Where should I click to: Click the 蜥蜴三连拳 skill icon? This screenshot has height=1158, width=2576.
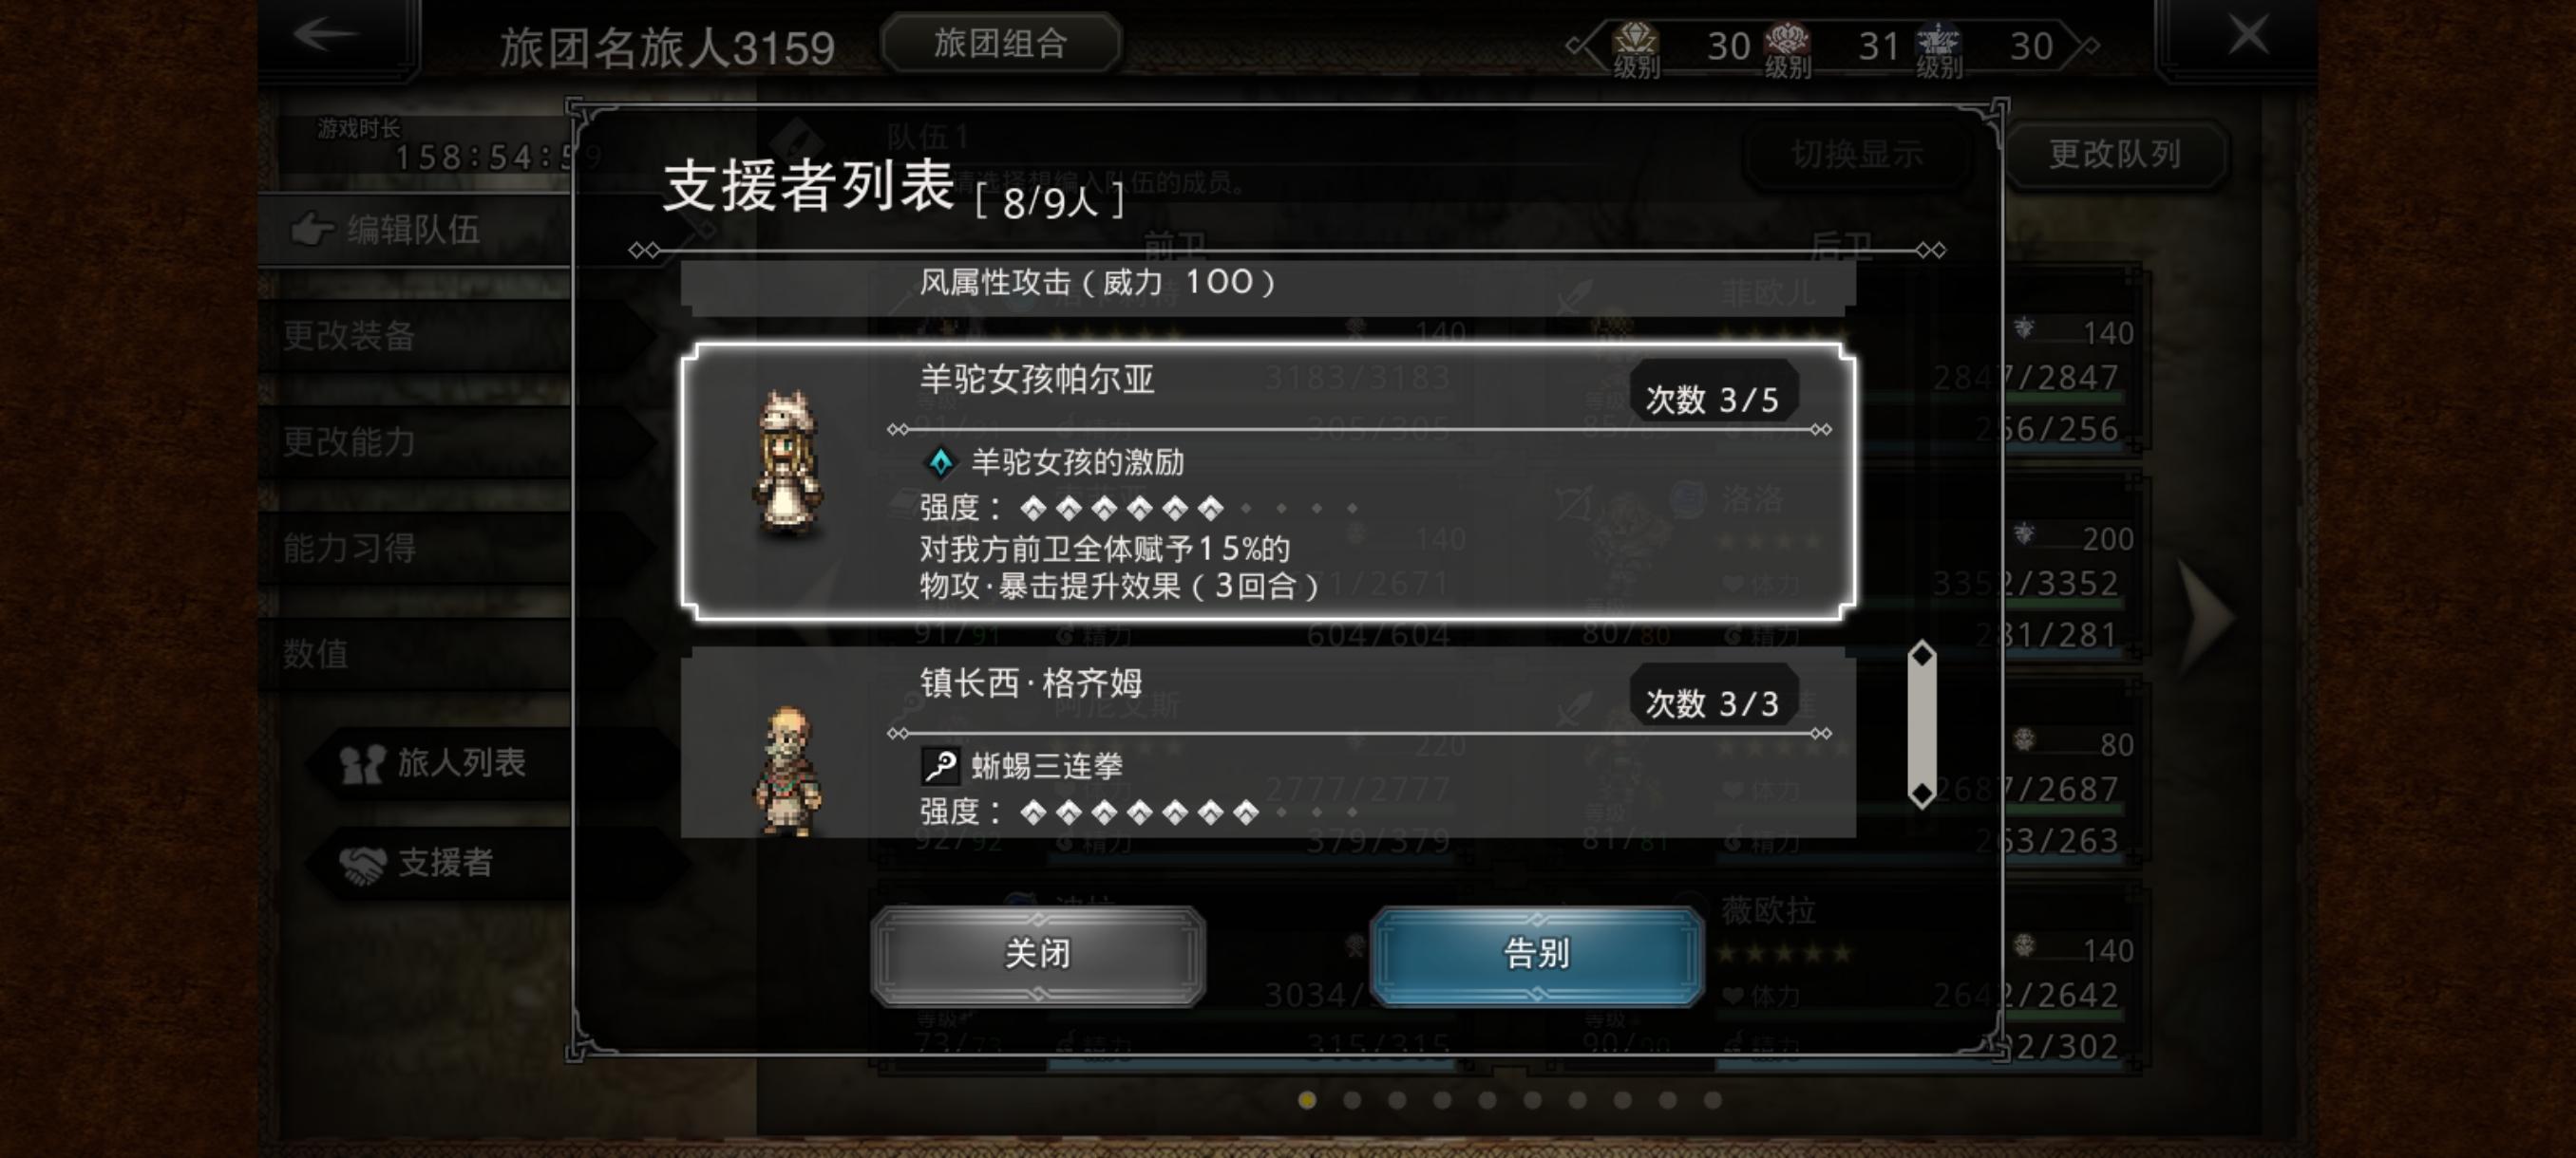[x=940, y=766]
